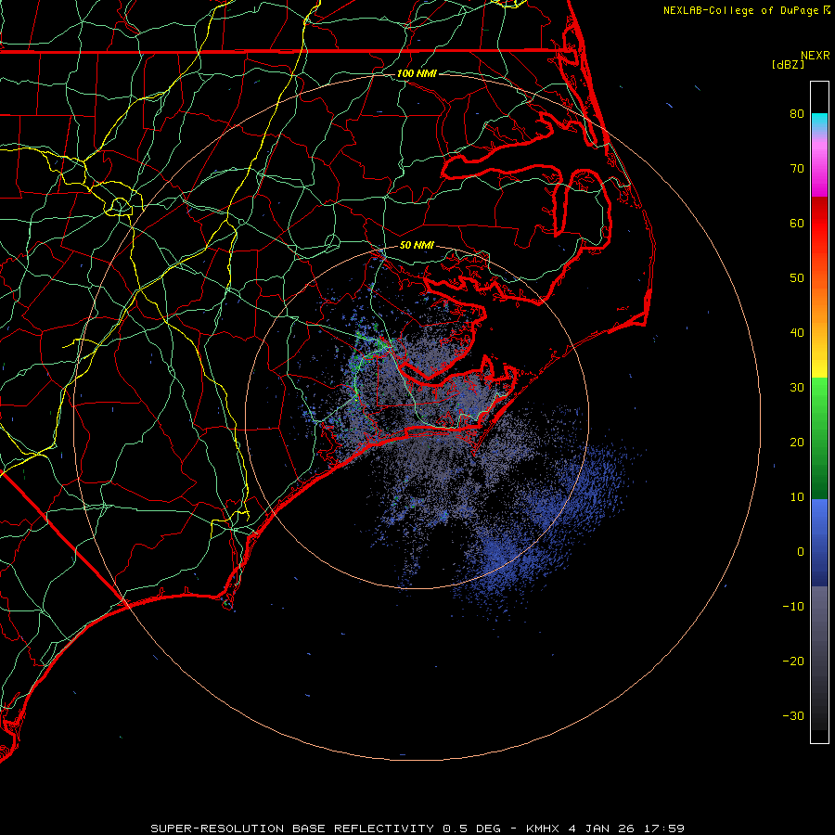This screenshot has height=835, width=835.
Task: Click the 50 NMI range ring label
Action: (417, 246)
